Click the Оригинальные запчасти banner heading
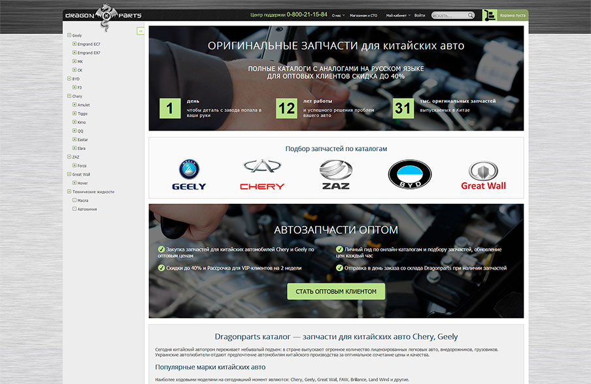The width and height of the screenshot is (591, 384). point(336,46)
